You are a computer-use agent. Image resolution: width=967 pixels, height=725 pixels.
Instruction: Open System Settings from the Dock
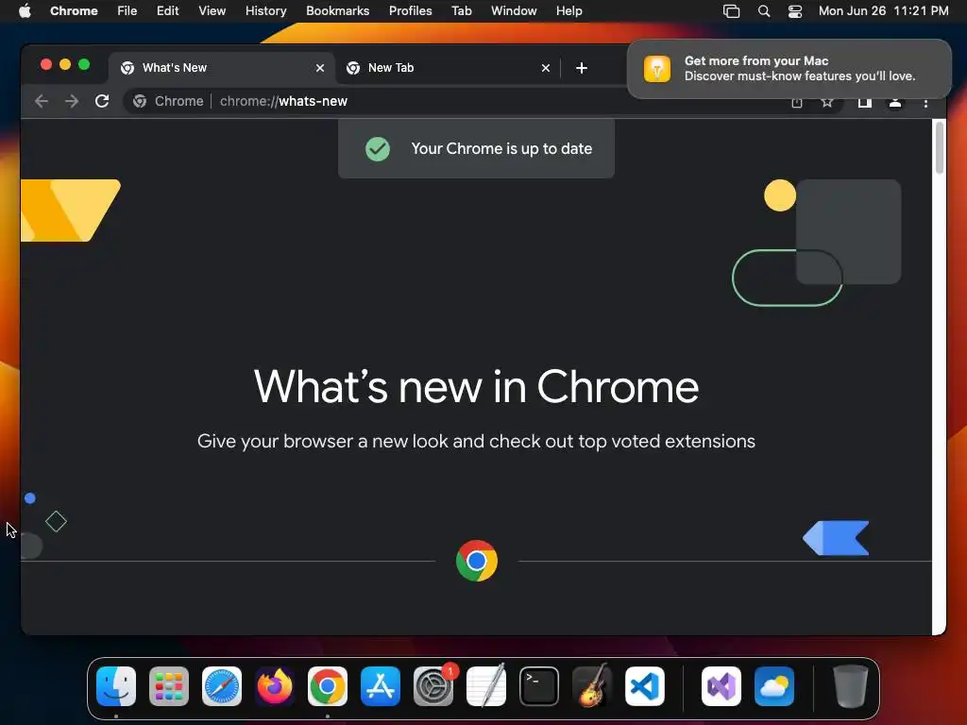click(x=433, y=686)
